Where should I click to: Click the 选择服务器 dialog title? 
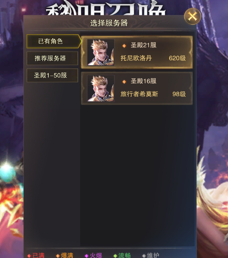pos(109,23)
